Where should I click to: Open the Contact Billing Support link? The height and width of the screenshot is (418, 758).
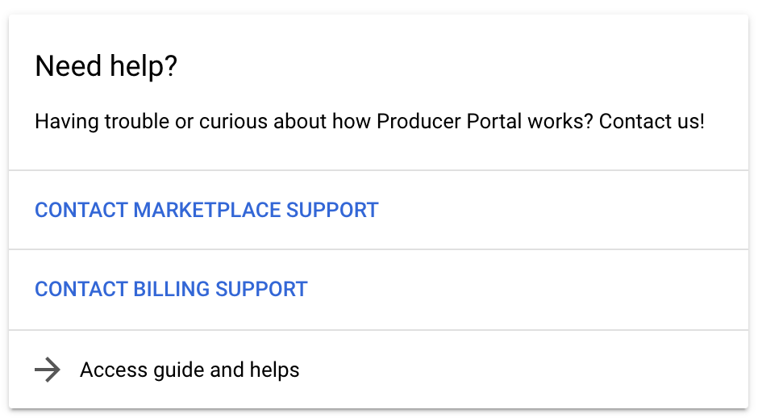171,289
